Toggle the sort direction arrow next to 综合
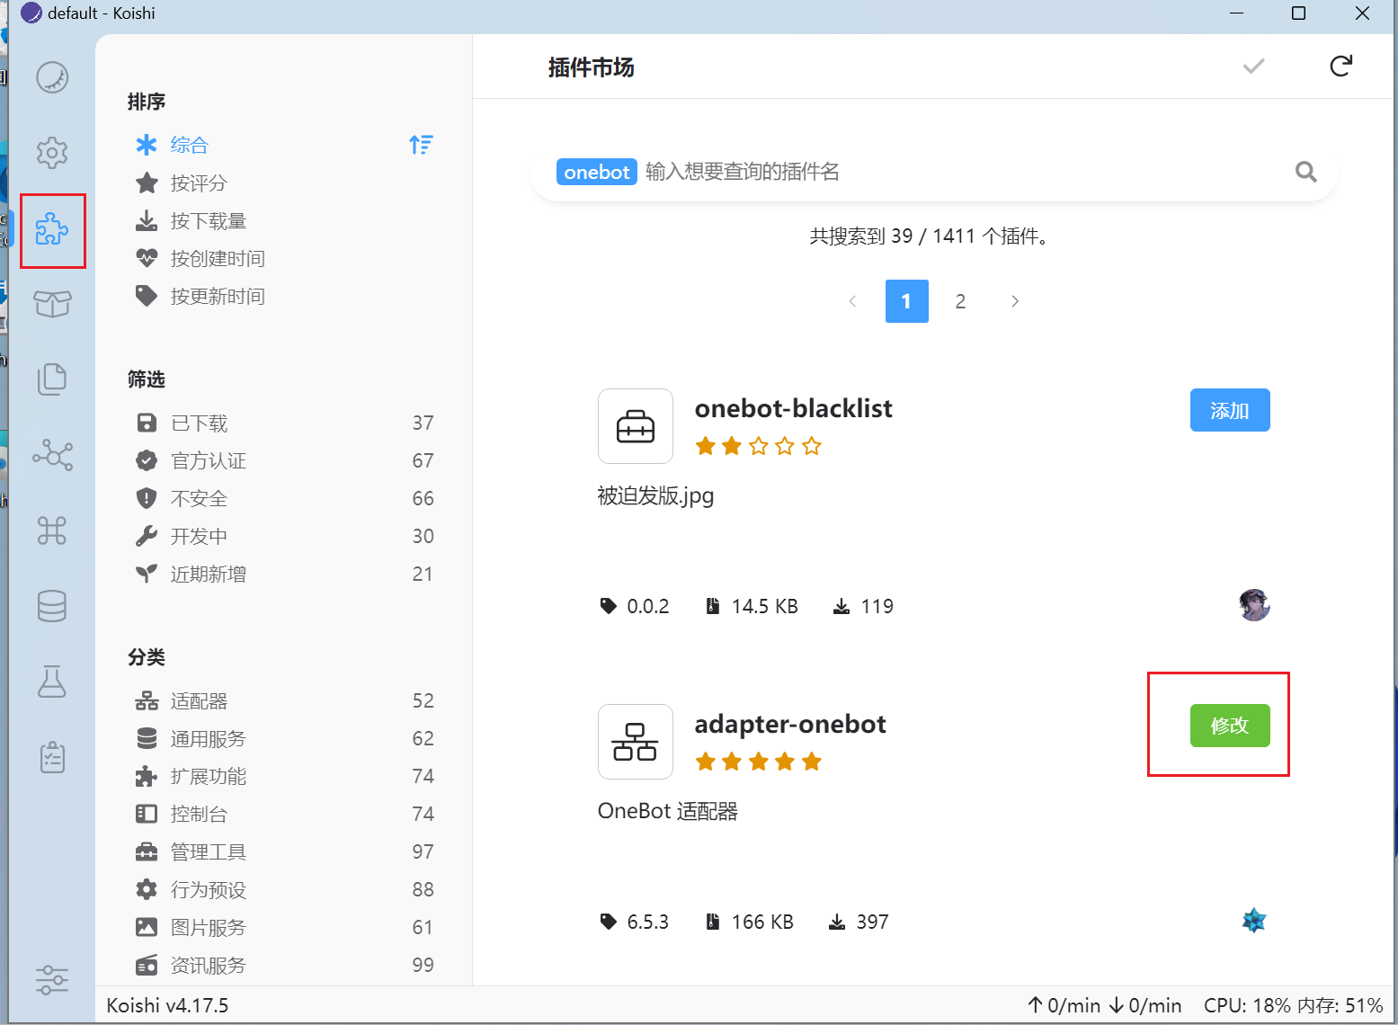The width and height of the screenshot is (1398, 1025). point(421,145)
